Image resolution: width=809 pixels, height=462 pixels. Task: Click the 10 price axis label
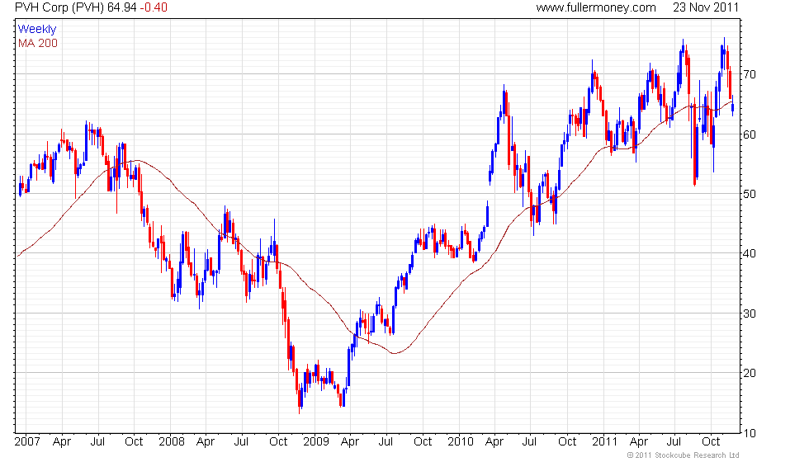point(750,433)
